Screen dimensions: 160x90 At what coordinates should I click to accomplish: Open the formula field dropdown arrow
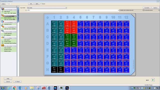[118, 10]
